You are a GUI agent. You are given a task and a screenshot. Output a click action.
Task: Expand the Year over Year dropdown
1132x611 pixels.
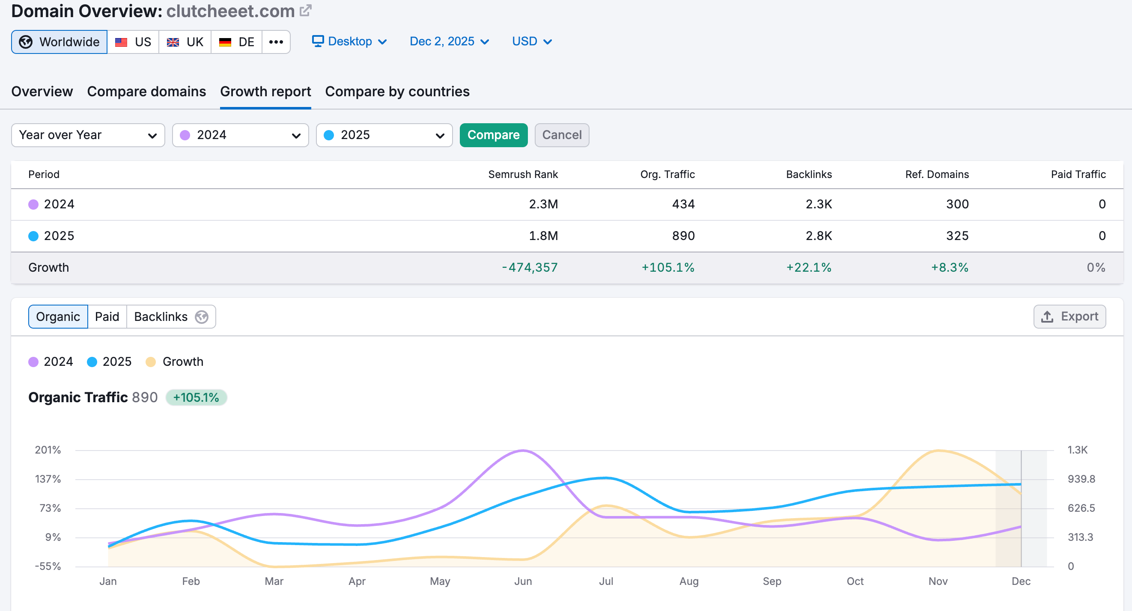coord(88,135)
